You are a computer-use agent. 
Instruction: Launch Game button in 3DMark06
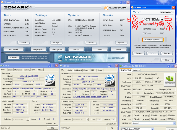tap(119, 49)
